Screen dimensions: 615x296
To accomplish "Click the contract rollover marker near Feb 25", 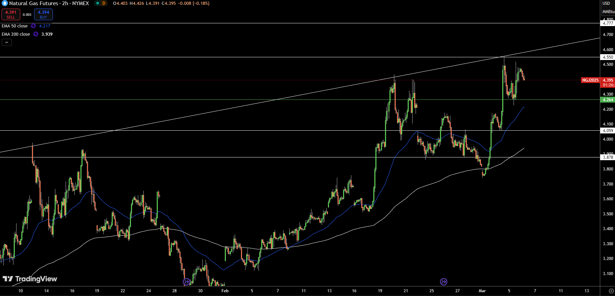I will click(x=443, y=282).
